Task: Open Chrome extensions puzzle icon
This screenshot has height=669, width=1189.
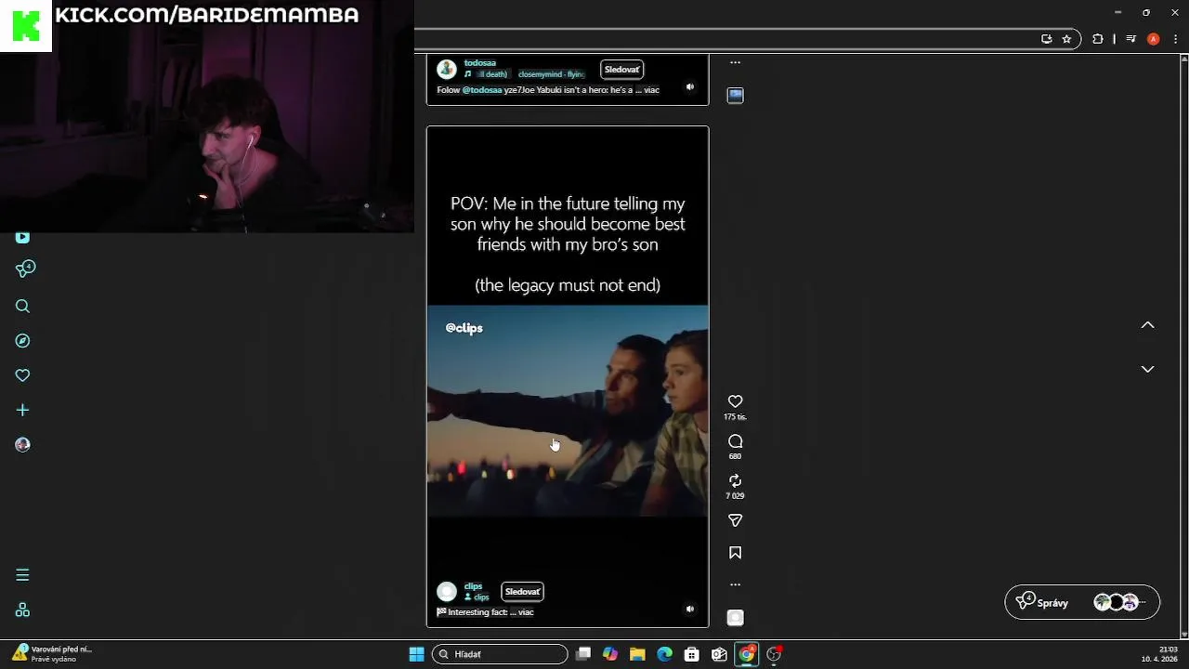Action: 1098,39
